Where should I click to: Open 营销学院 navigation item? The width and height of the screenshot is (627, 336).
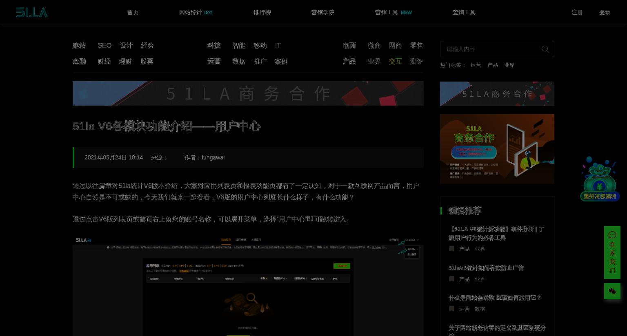click(x=323, y=12)
